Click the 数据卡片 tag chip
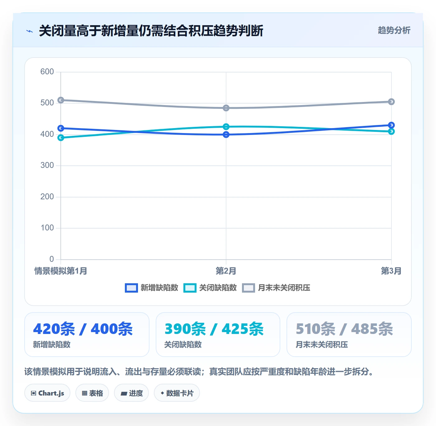This screenshot has height=426, width=436. (x=177, y=393)
